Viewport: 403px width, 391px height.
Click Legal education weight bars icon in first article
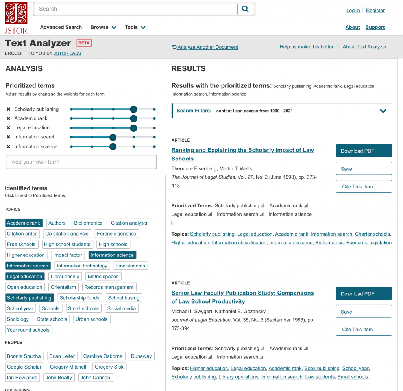210,214
